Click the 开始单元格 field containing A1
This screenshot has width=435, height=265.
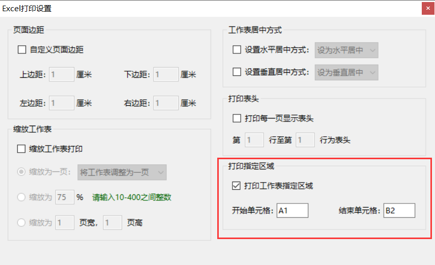pos(293,211)
